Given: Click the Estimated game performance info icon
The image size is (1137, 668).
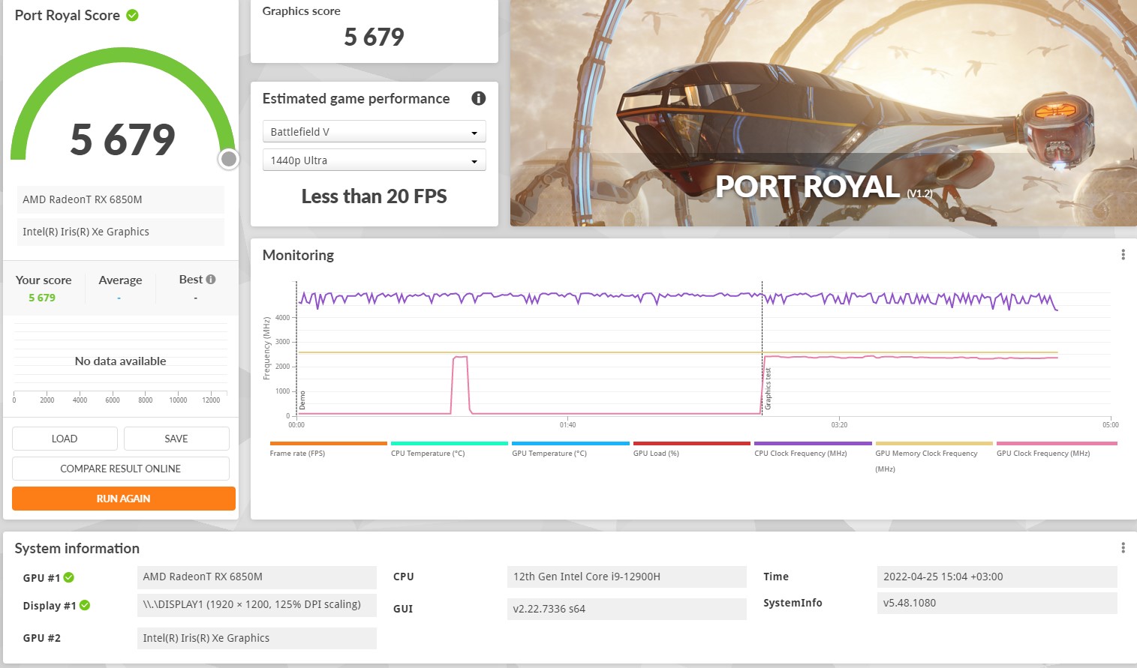Looking at the screenshot, I should (478, 98).
